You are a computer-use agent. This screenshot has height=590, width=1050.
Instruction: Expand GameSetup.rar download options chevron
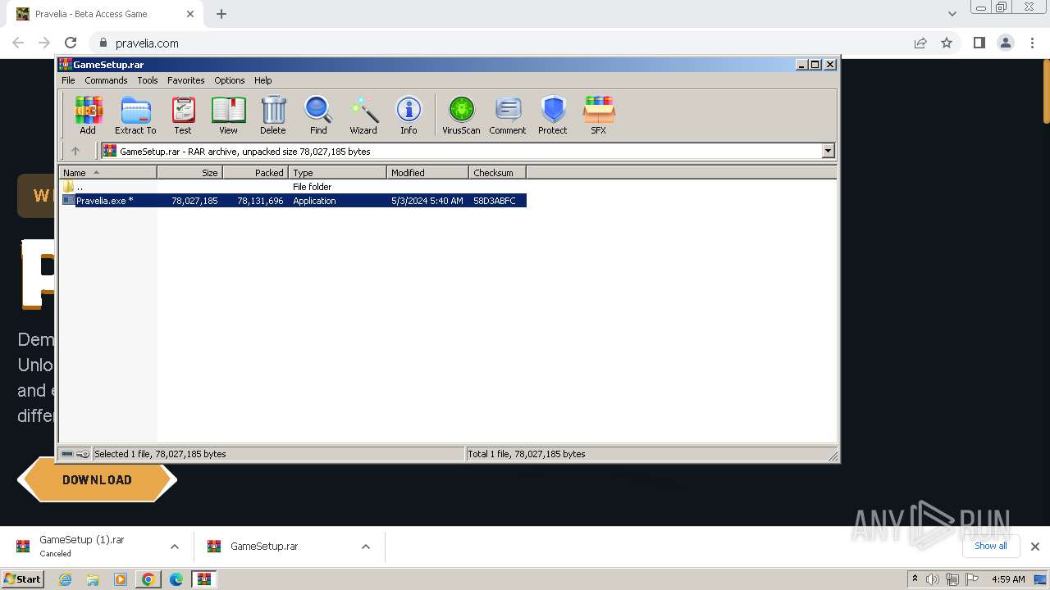[x=366, y=547]
